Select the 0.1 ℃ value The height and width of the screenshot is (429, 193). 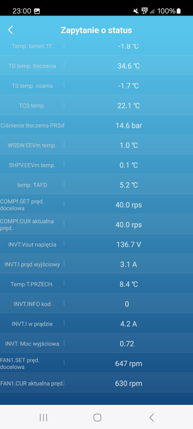[x=129, y=165]
